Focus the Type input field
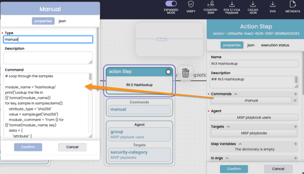 pyautogui.click(x=48, y=39)
